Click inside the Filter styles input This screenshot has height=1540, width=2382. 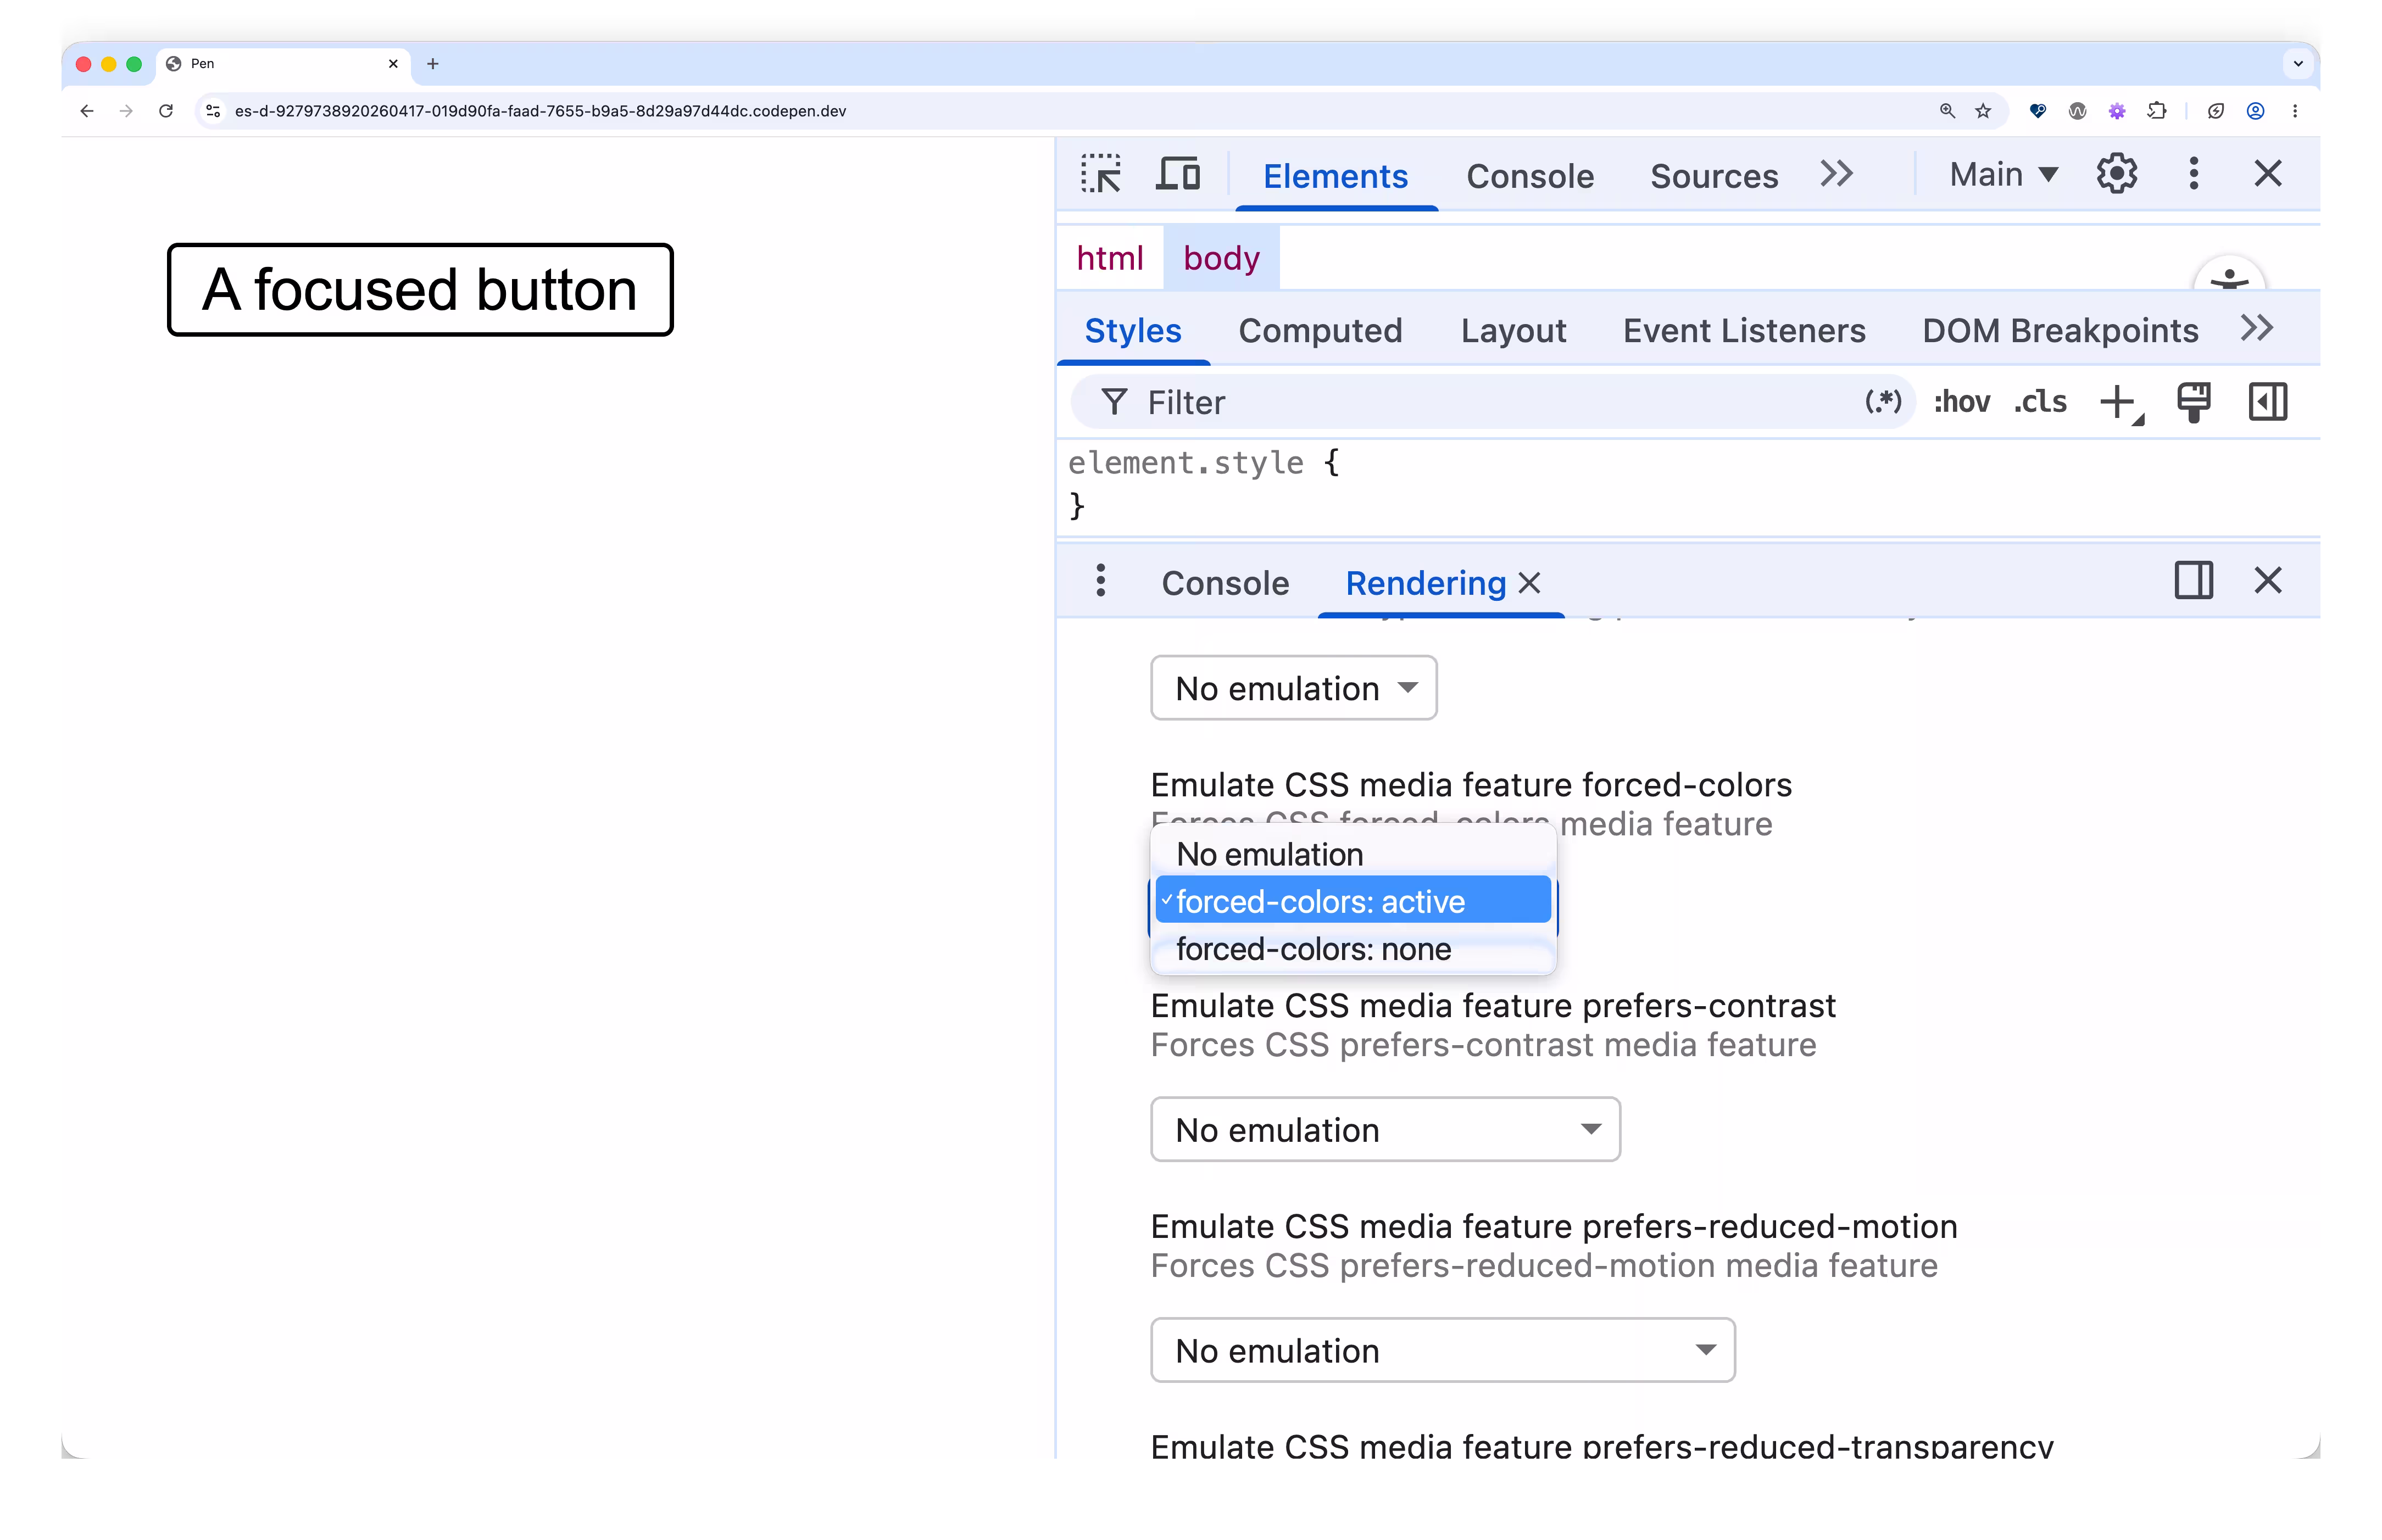[1400, 402]
